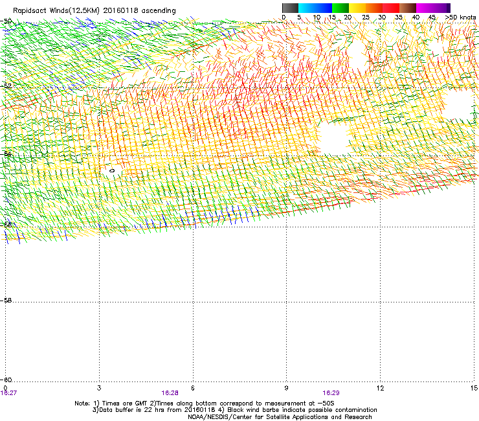Screen dimensions: 479x421
Task: Click the magenta 40-45 knots color segment
Action: coord(425,8)
